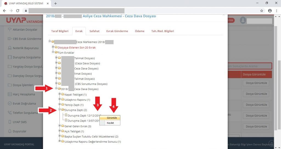The width and height of the screenshot is (281, 149).
Task: Expand the Genel Gelen Evrak folder
Action: (60, 126)
